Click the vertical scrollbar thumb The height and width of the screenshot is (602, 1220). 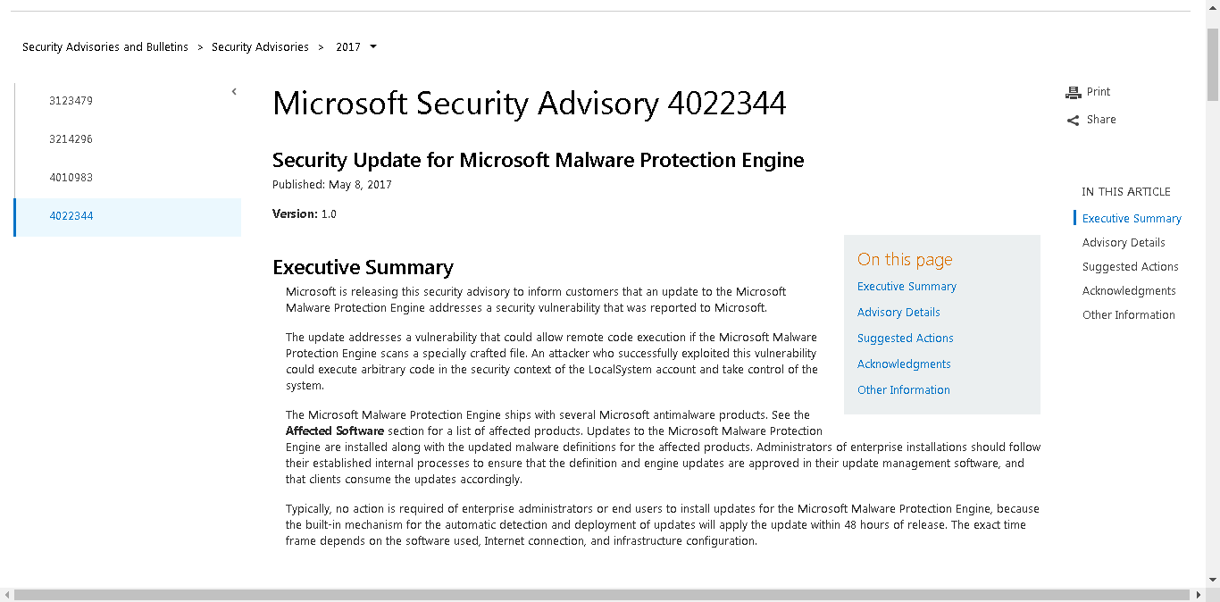(1213, 64)
